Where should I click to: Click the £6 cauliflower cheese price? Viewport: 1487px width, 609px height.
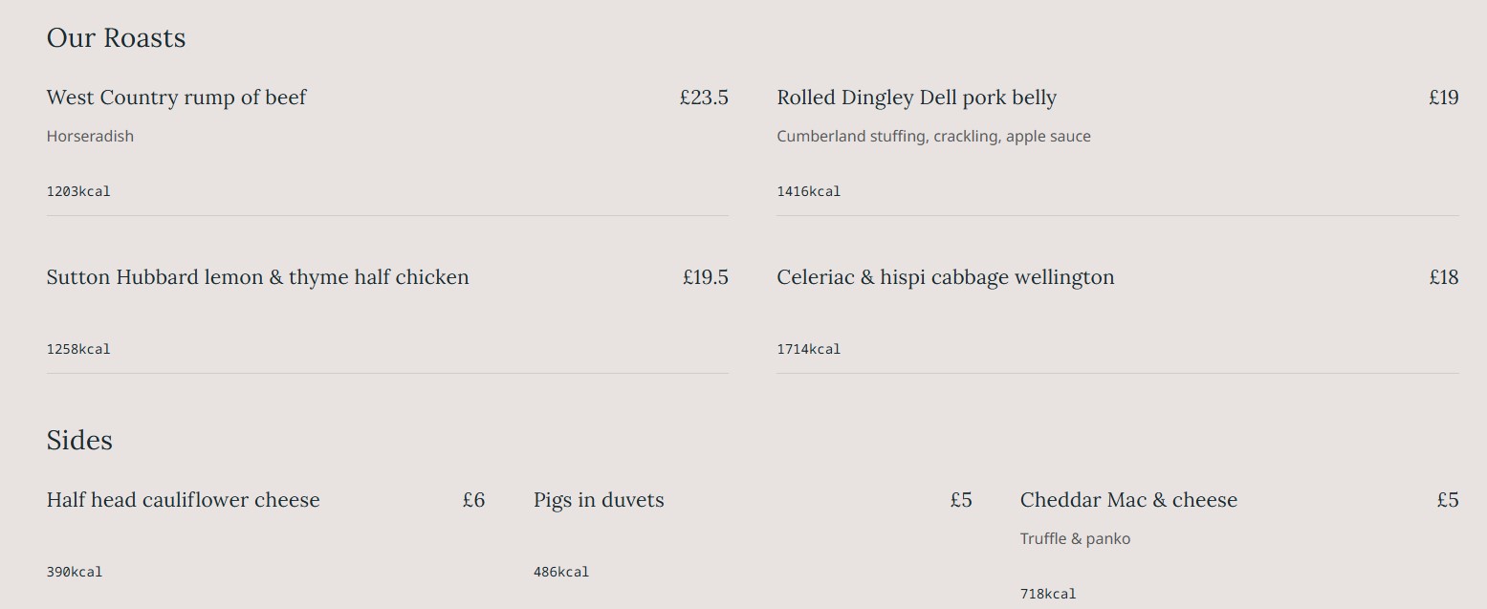473,500
